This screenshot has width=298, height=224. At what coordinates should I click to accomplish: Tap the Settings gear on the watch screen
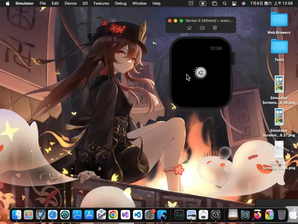[201, 73]
